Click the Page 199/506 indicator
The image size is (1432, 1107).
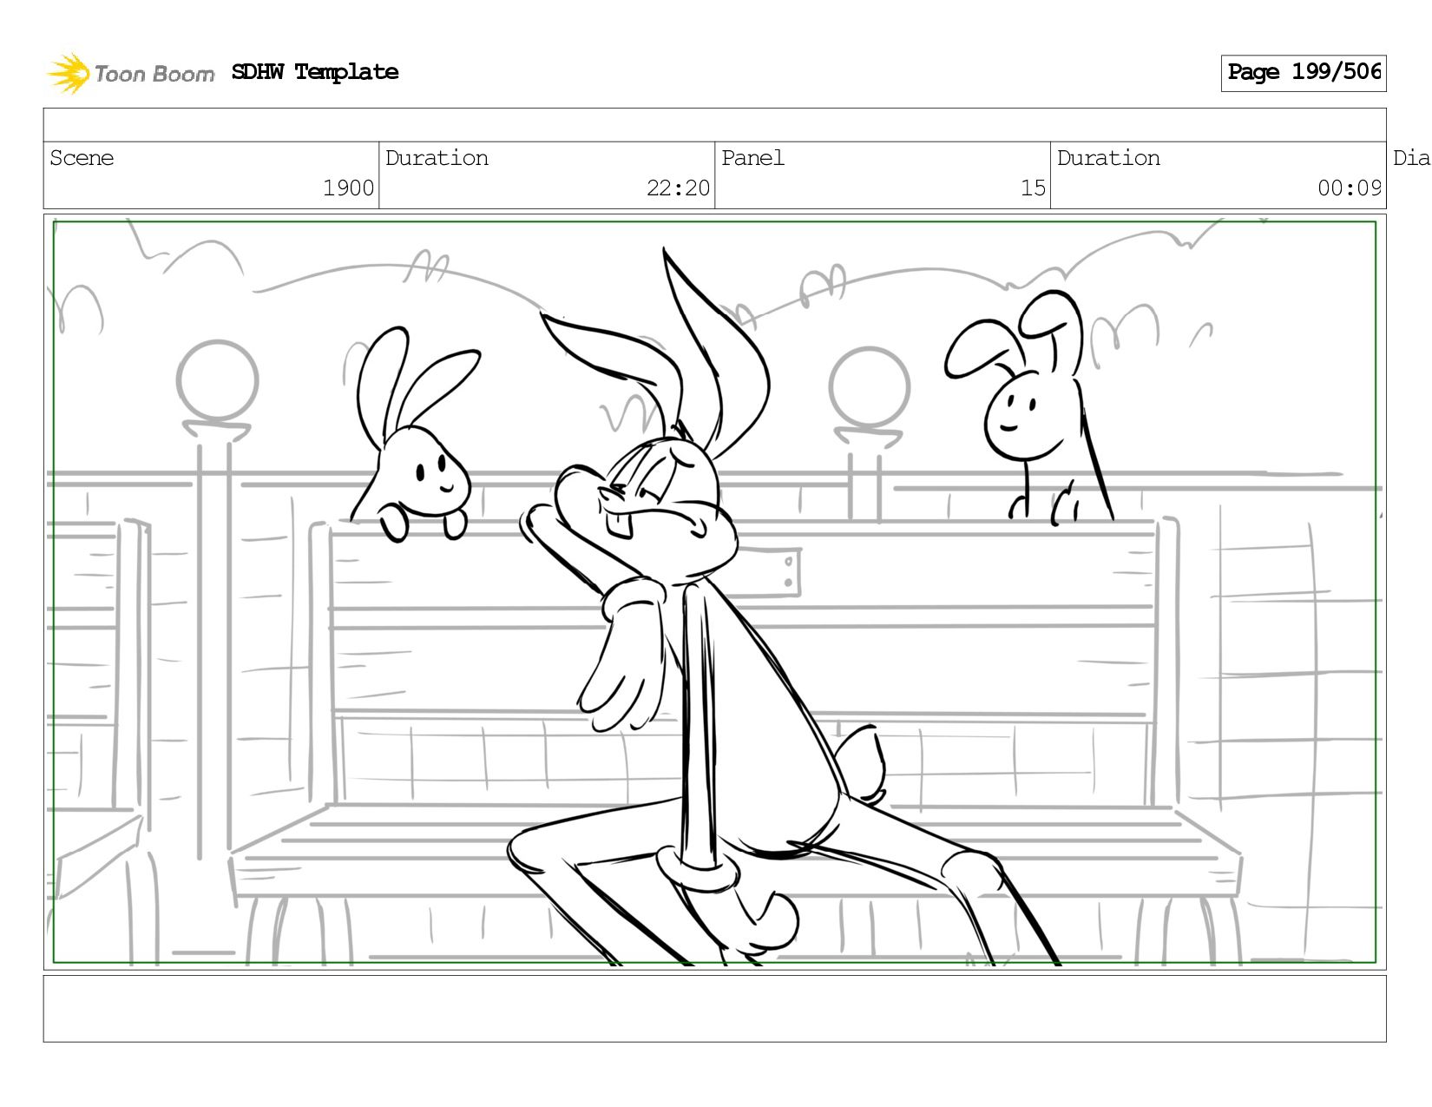tap(1304, 73)
